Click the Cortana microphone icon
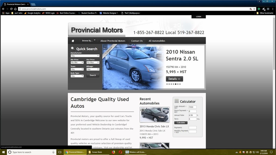 [53, 152]
